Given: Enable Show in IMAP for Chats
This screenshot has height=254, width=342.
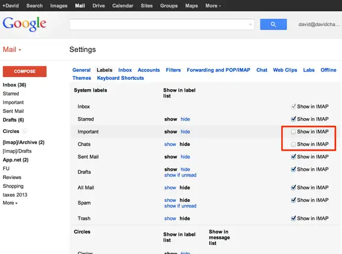Looking at the screenshot, I should coord(294,144).
